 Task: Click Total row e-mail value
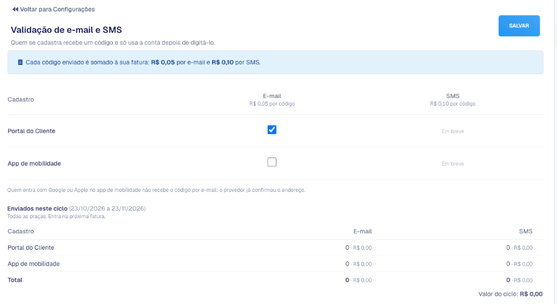tap(358, 280)
